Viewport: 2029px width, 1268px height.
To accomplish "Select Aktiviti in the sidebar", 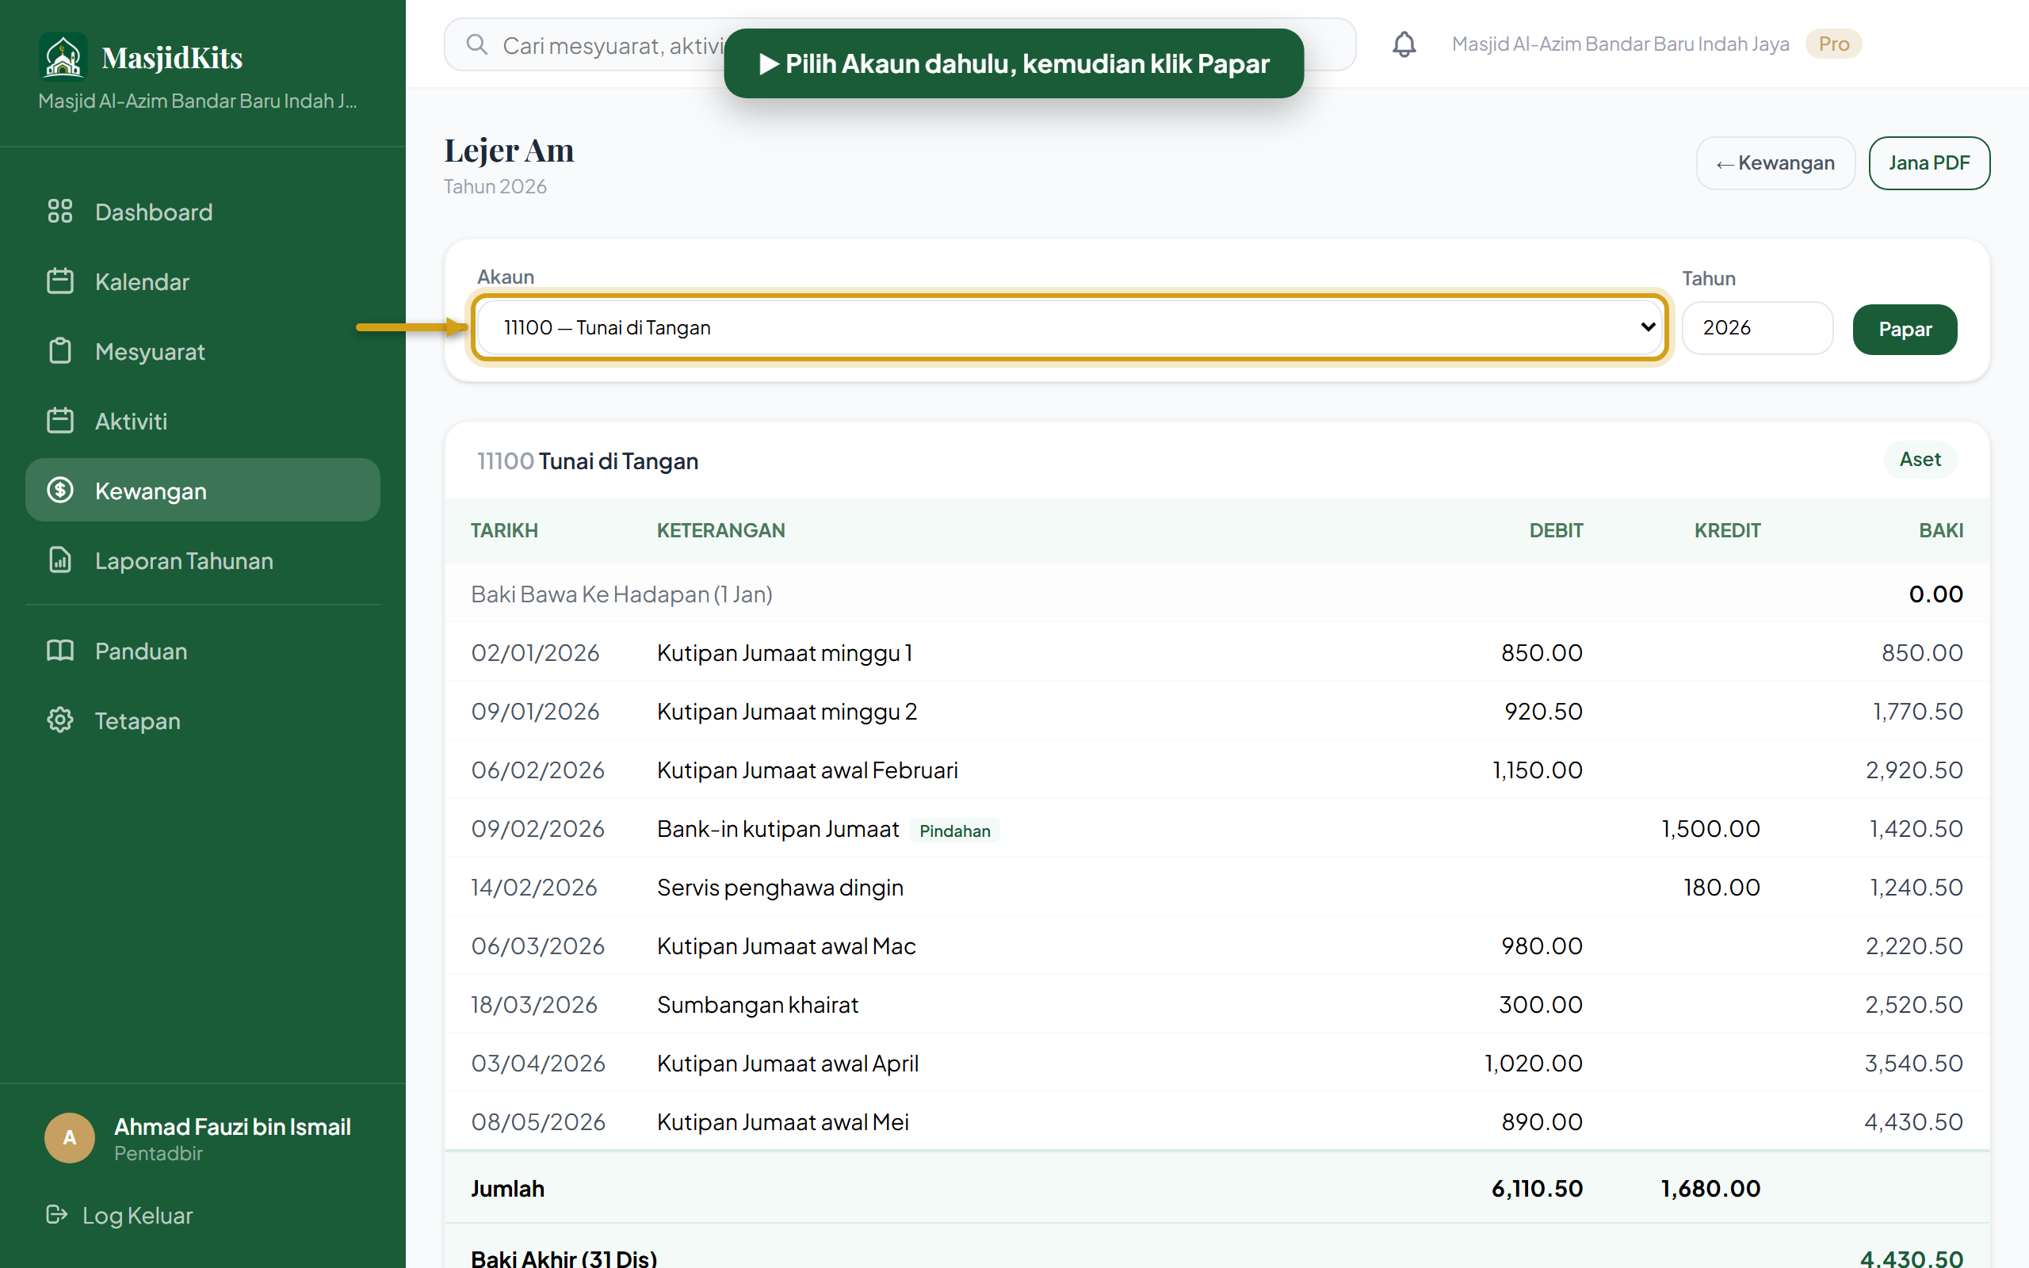I will 203,420.
